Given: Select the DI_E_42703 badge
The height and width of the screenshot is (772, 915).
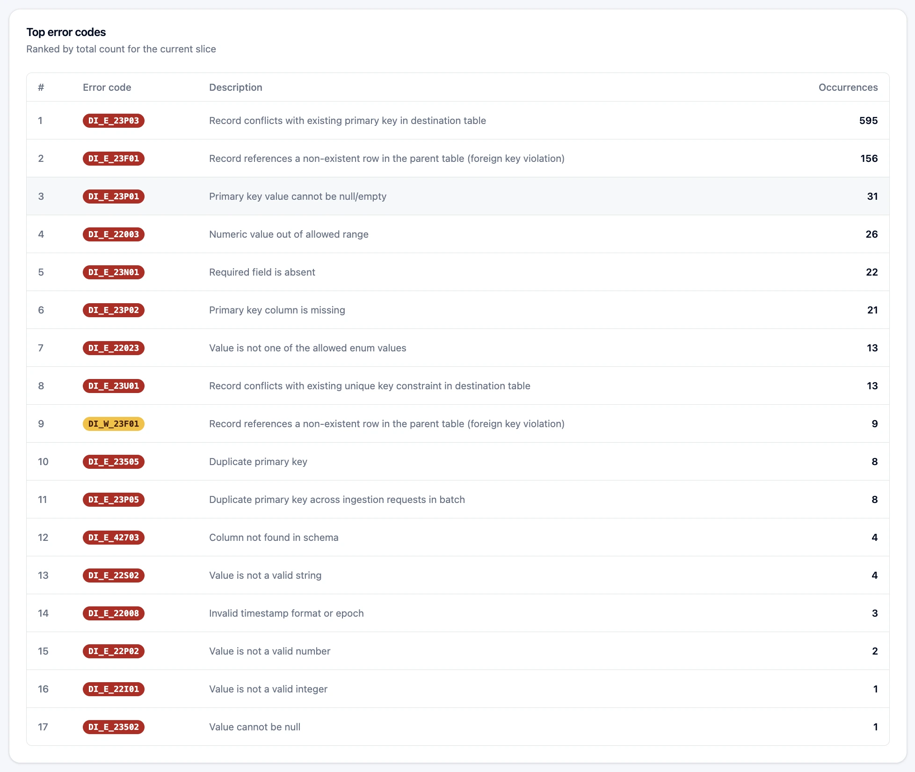Looking at the screenshot, I should (x=114, y=538).
